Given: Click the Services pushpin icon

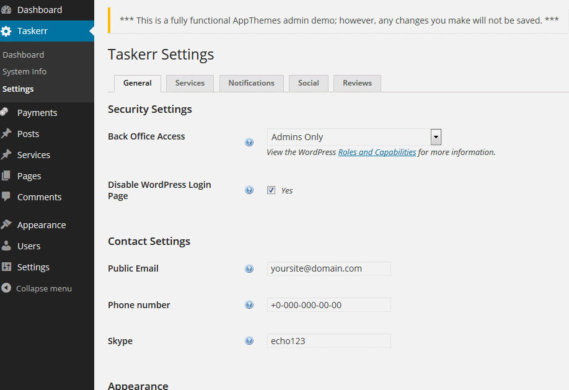Looking at the screenshot, I should (x=6, y=154).
